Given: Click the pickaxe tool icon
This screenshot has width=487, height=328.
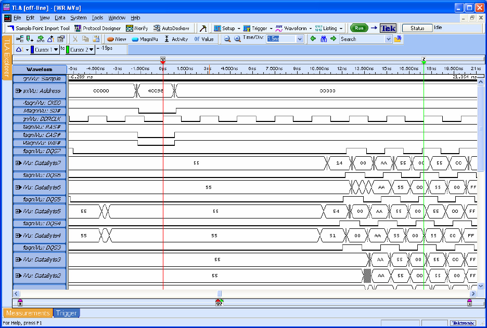Looking at the screenshot, I should click(203, 29).
